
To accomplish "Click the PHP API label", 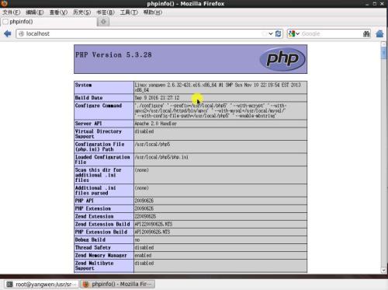I will (84, 201).
